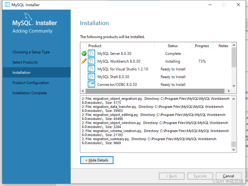Click the Progress column header
Image resolution: width=248 pixels, height=186 pixels.
tap(202, 46)
